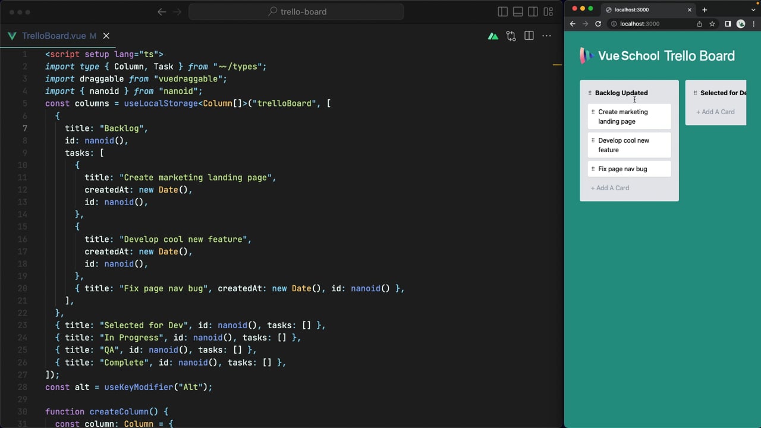View site information icon in address bar
The width and height of the screenshot is (761, 428).
coord(614,24)
